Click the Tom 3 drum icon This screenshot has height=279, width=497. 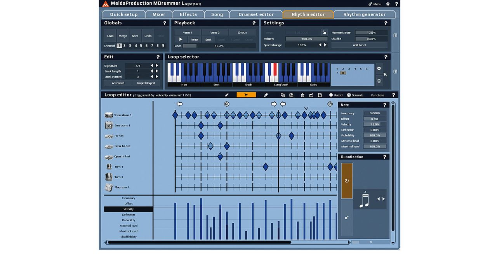tap(109, 177)
